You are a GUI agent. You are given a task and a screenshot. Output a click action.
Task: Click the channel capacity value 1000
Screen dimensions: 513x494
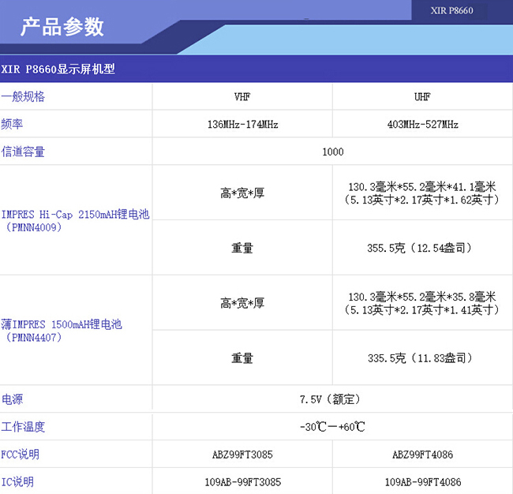[x=333, y=152]
